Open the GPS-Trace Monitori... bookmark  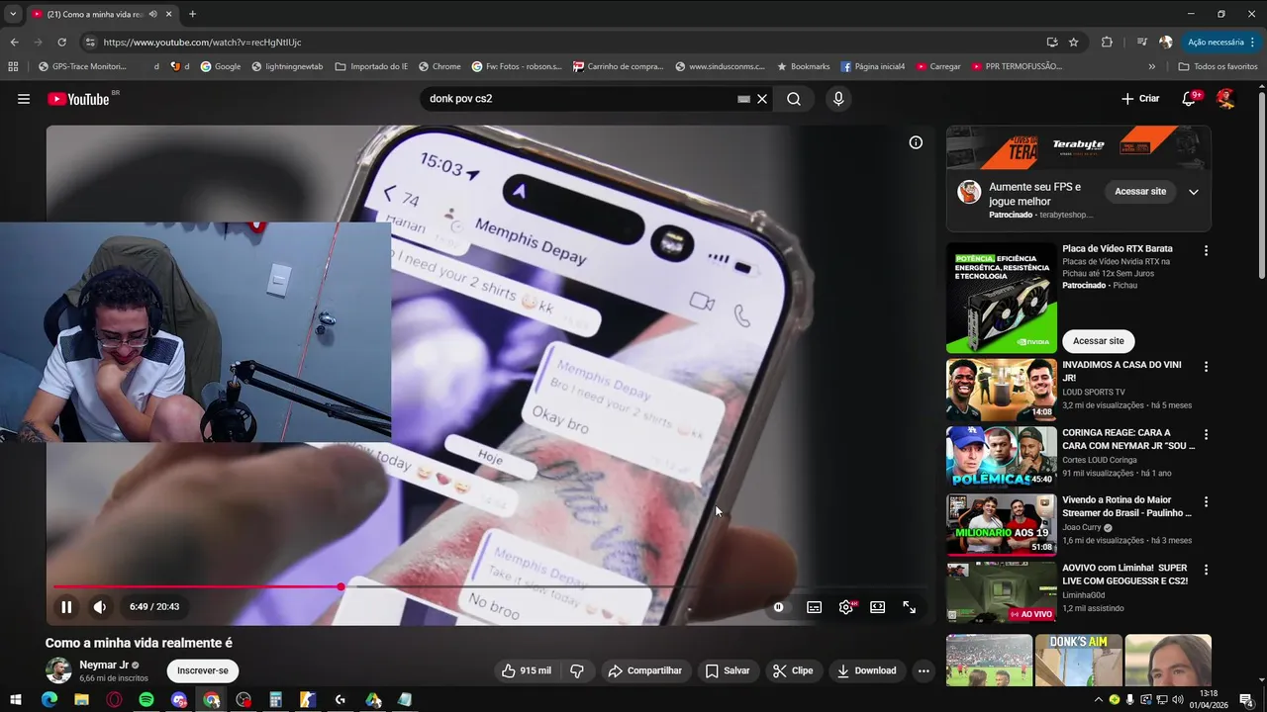(x=82, y=66)
